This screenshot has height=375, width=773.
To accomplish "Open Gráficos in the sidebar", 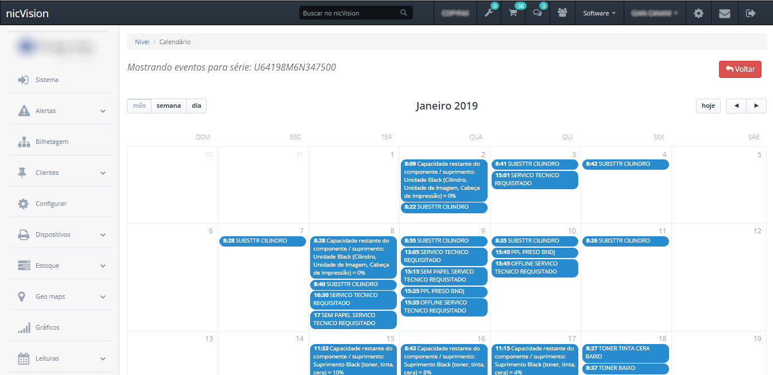I will click(x=47, y=327).
